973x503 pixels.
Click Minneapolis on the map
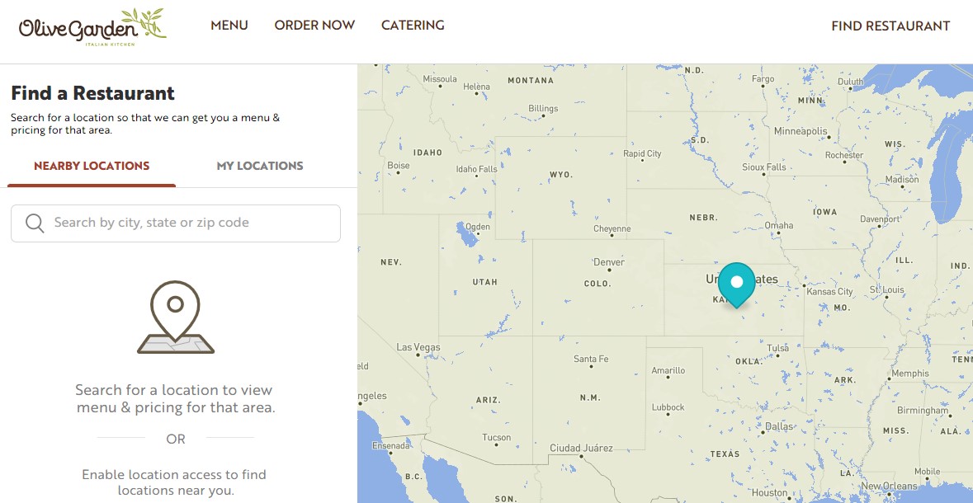click(800, 132)
